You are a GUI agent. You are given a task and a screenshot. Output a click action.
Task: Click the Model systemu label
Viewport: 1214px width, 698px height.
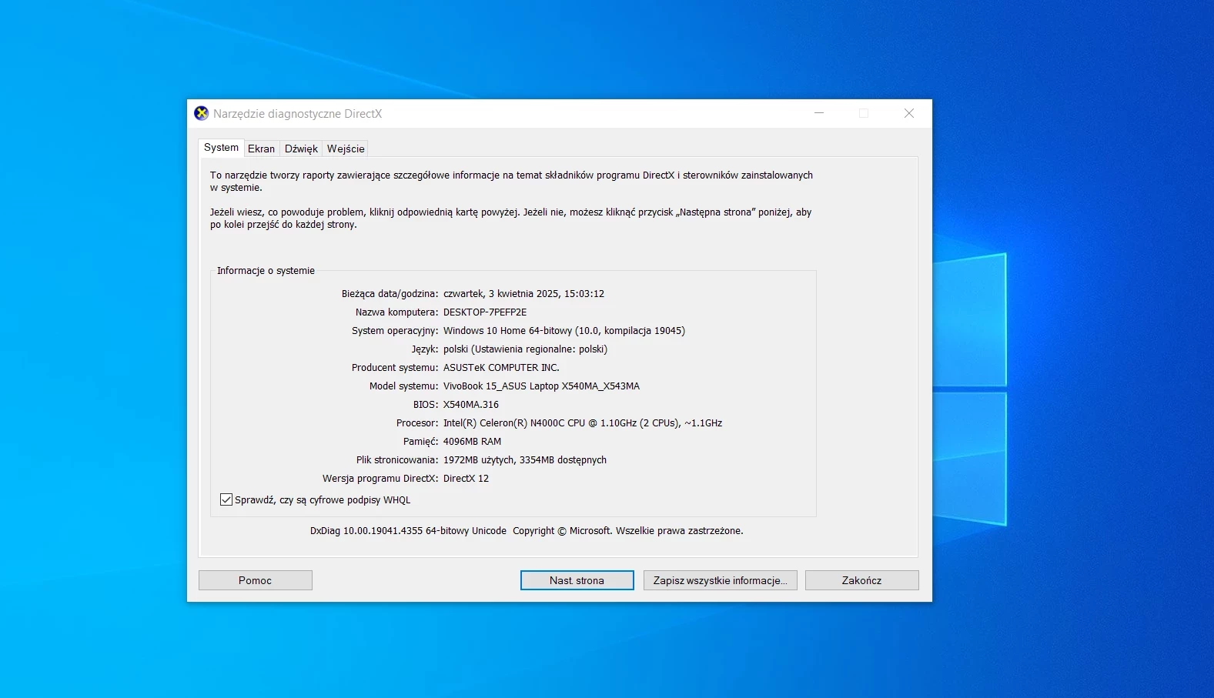(403, 386)
